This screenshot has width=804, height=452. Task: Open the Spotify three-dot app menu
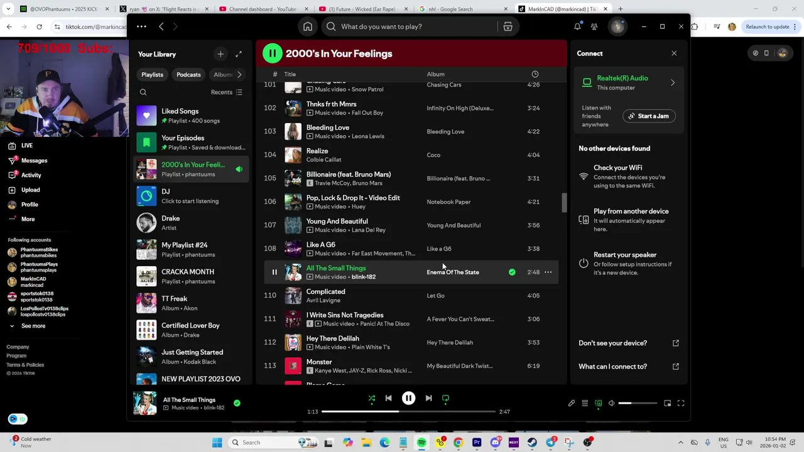pos(141,26)
